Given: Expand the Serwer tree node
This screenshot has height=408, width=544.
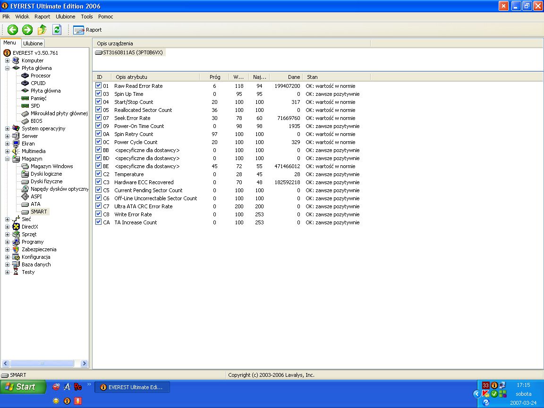Looking at the screenshot, I should coord(7,136).
